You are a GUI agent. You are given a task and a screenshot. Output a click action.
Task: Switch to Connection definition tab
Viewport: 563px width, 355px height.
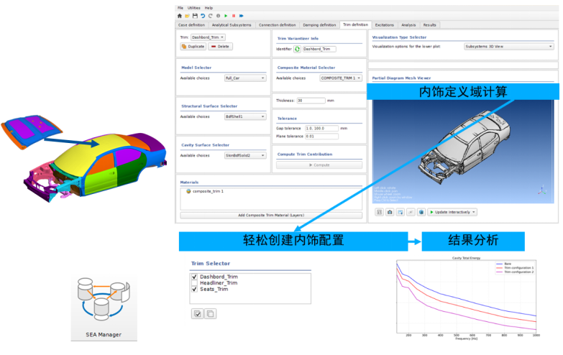[278, 25]
